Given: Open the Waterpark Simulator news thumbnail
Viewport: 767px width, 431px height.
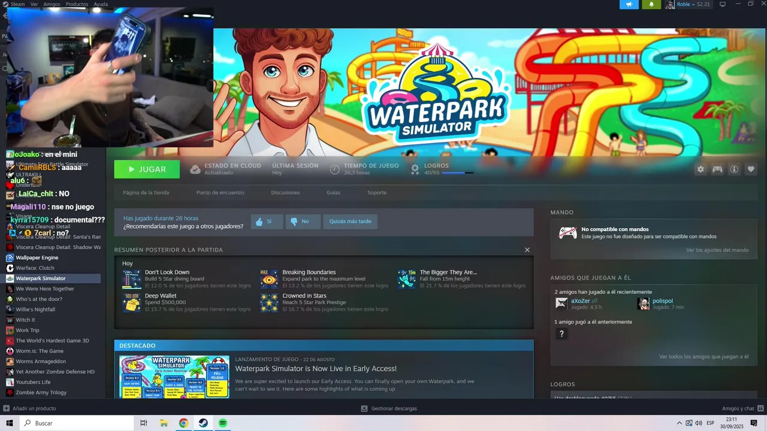Looking at the screenshot, I should tap(174, 377).
